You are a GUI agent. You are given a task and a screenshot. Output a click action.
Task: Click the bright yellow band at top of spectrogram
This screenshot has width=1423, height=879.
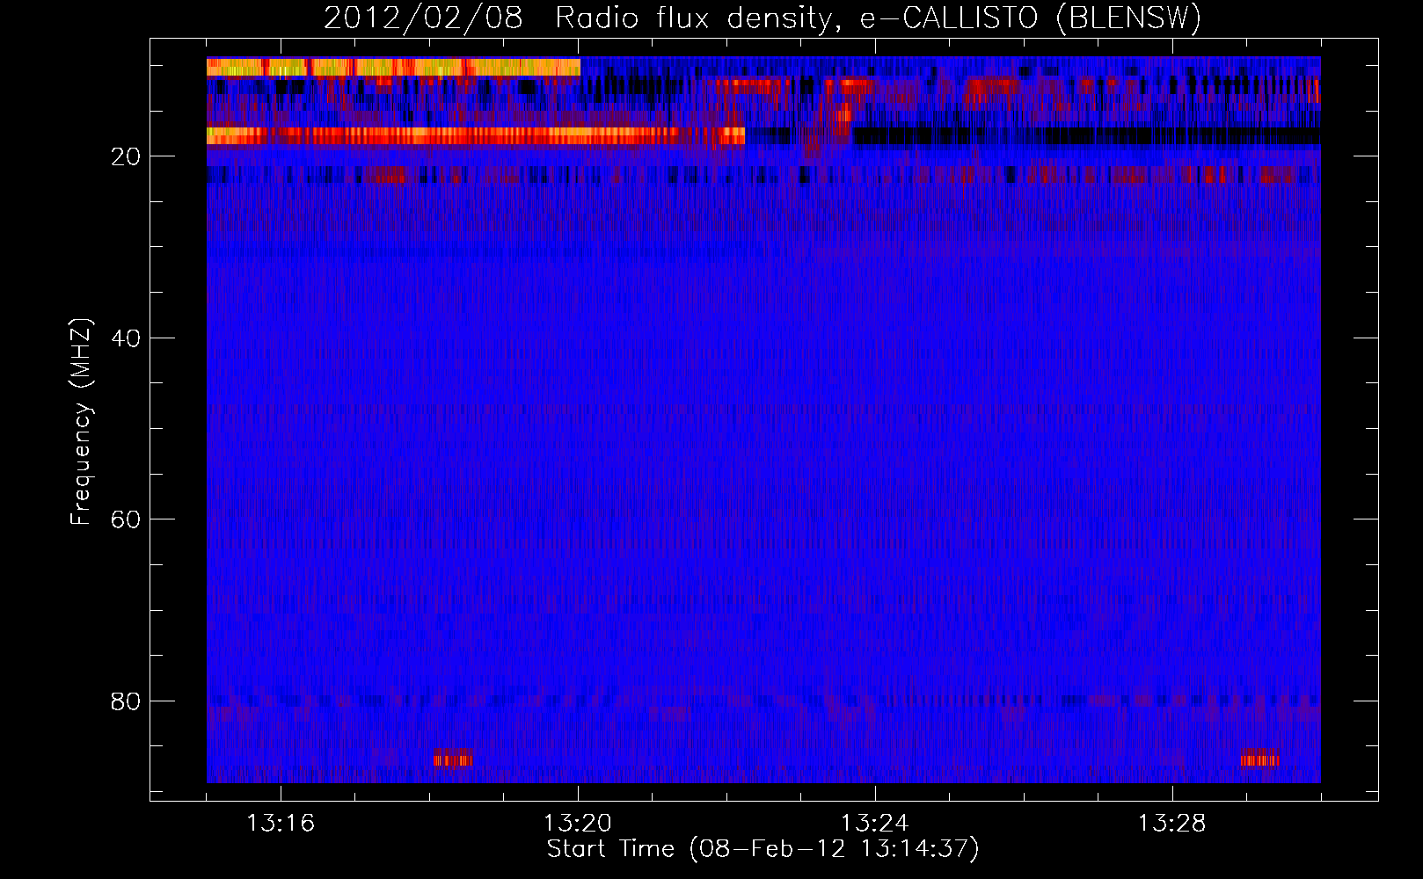pos(393,67)
